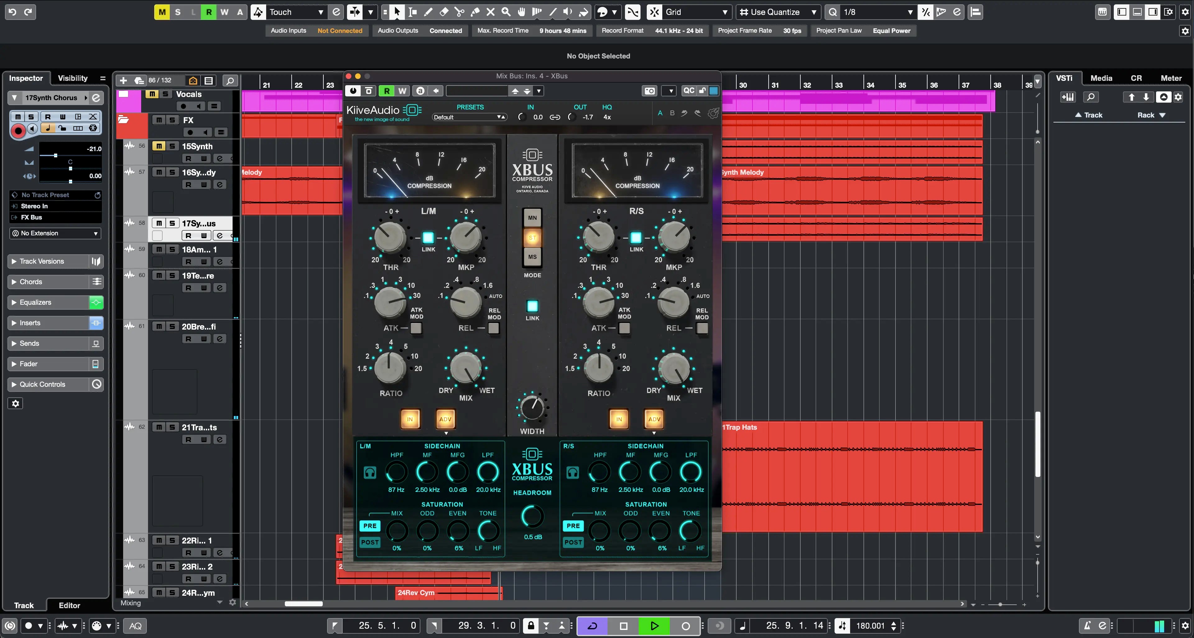
Task: Click the WIDTH knob on XBus
Action: [532, 408]
